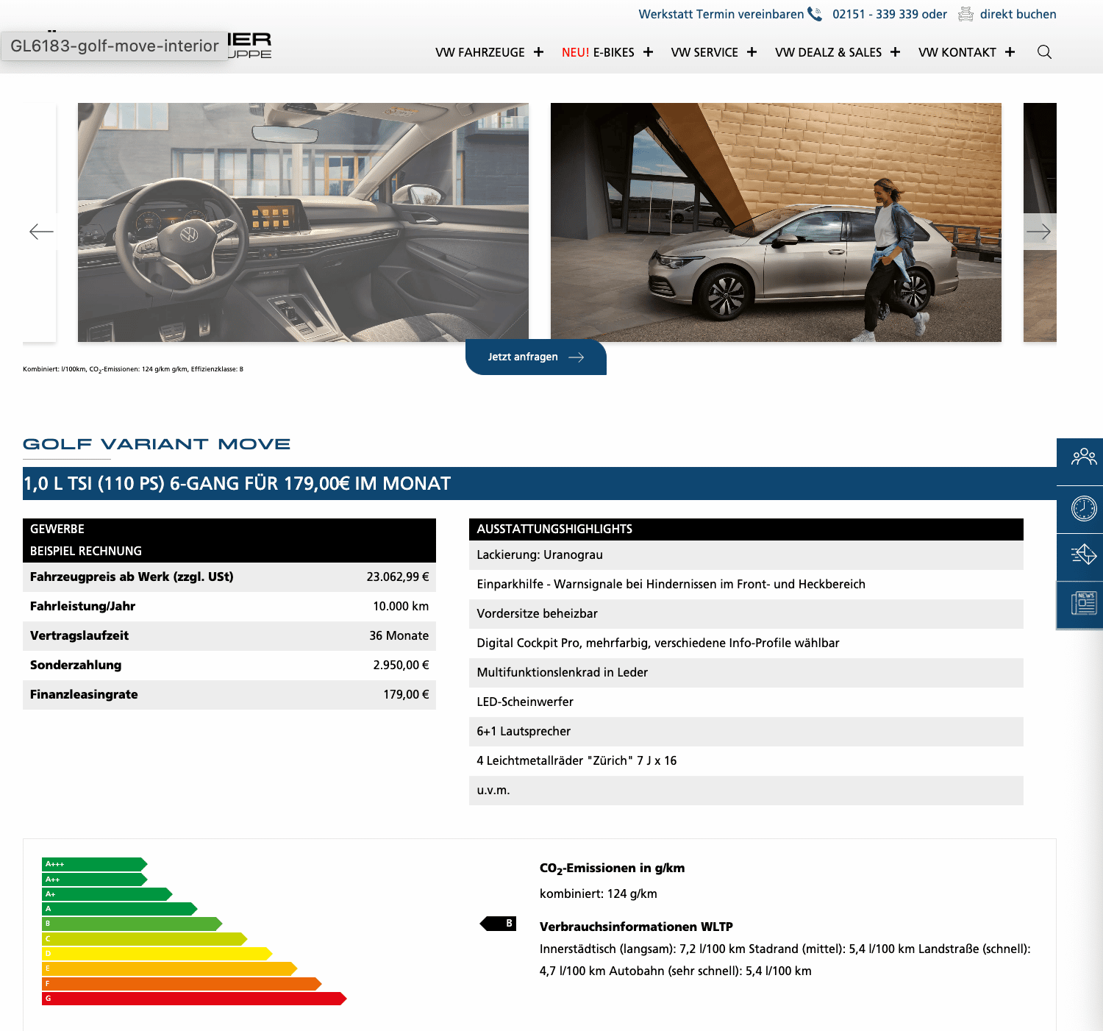
Task: Click the Finanzleasingrate 179,00 € value
Action: tap(406, 694)
